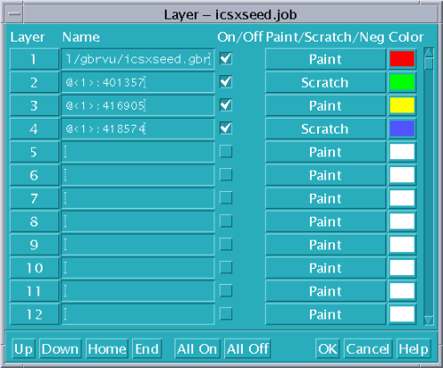Change layer 9 Paint mode option
This screenshot has width=443, height=368.
click(x=325, y=244)
